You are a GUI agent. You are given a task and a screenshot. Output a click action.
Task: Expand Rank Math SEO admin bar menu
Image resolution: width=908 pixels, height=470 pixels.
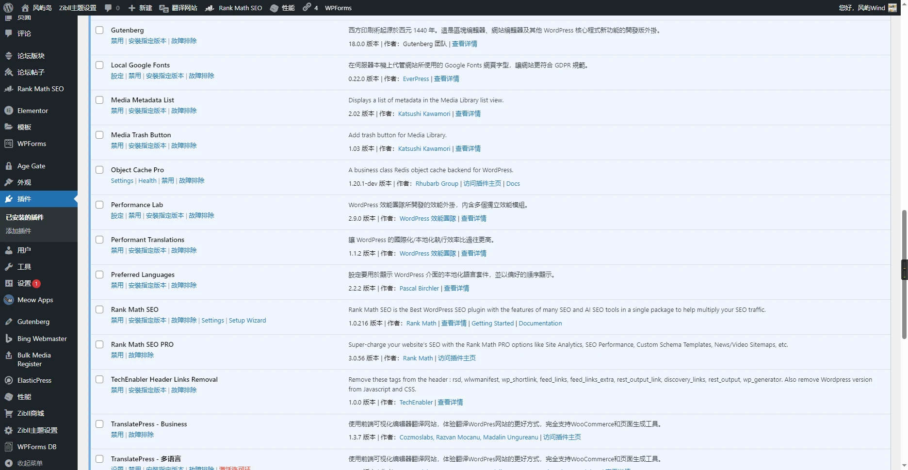pos(234,8)
